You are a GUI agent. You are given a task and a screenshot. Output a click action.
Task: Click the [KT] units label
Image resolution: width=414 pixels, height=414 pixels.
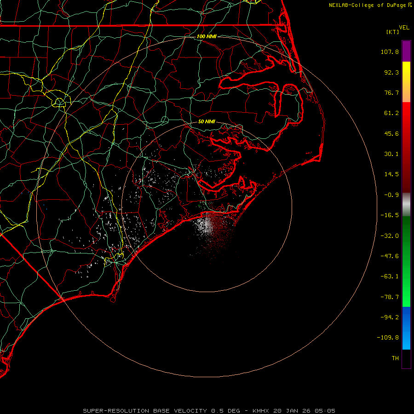click(393, 32)
